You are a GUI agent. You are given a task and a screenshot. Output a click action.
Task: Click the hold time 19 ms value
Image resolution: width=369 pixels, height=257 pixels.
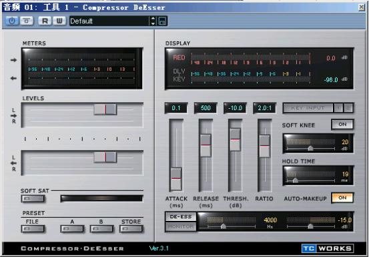345,174
